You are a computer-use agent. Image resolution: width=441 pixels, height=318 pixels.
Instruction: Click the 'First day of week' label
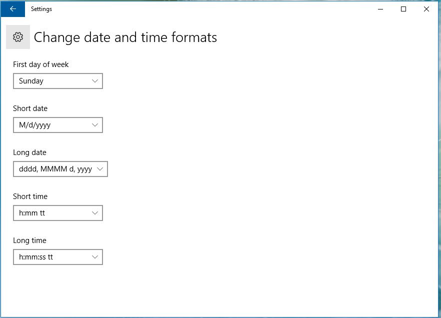pos(40,64)
